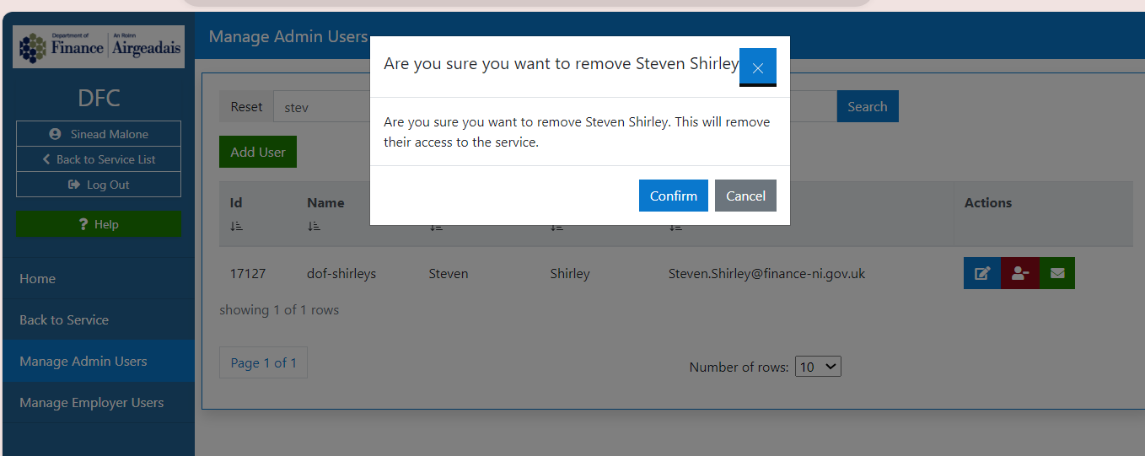Select Back to Service in sidebar
This screenshot has width=1145, height=456.
(x=64, y=319)
